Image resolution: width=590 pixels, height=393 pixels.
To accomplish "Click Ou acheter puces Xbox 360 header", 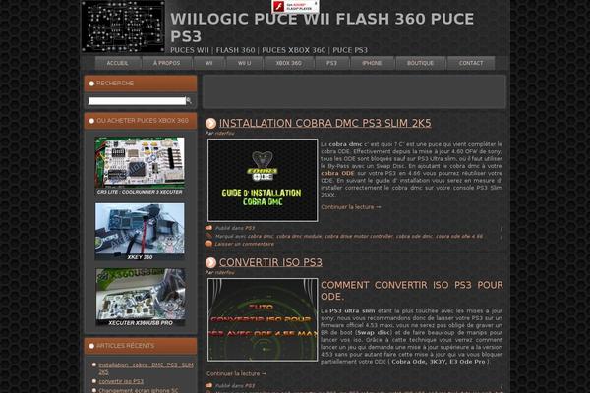I will [x=141, y=121].
